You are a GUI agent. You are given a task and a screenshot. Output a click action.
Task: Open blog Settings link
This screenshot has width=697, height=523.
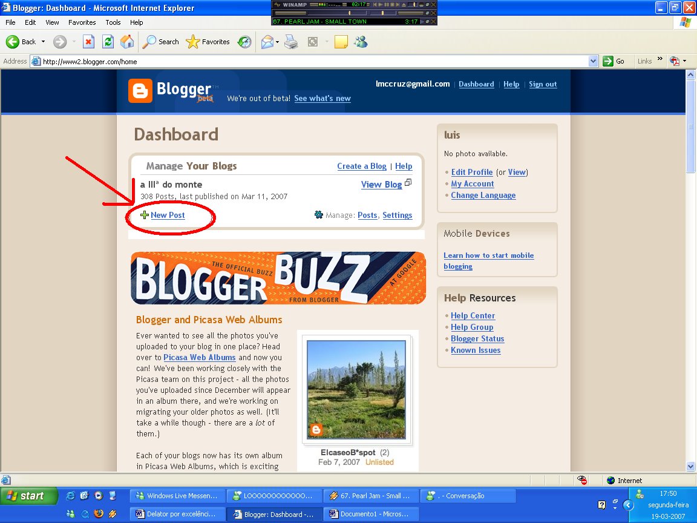[x=398, y=215]
